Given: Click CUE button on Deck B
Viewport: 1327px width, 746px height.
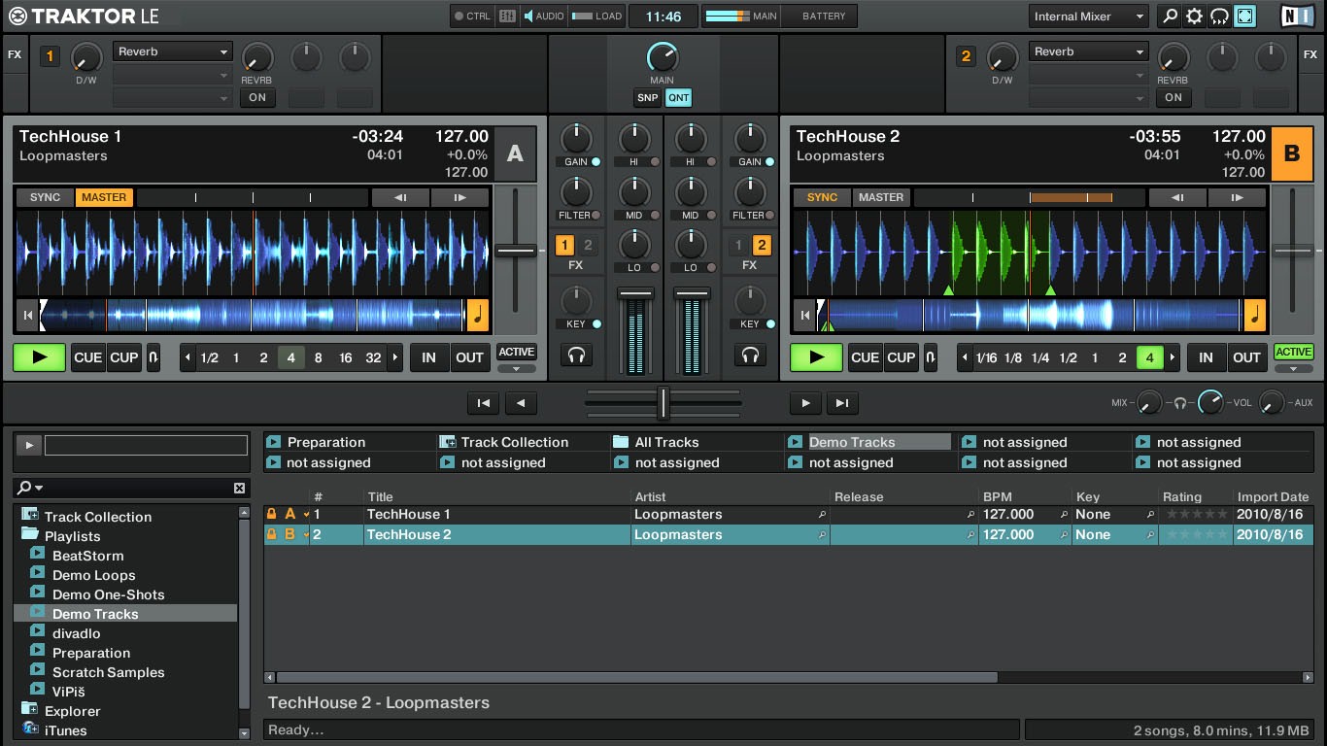Looking at the screenshot, I should [865, 357].
